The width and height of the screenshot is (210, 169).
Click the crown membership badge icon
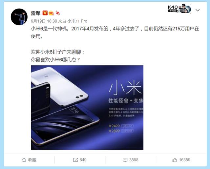(52, 13)
